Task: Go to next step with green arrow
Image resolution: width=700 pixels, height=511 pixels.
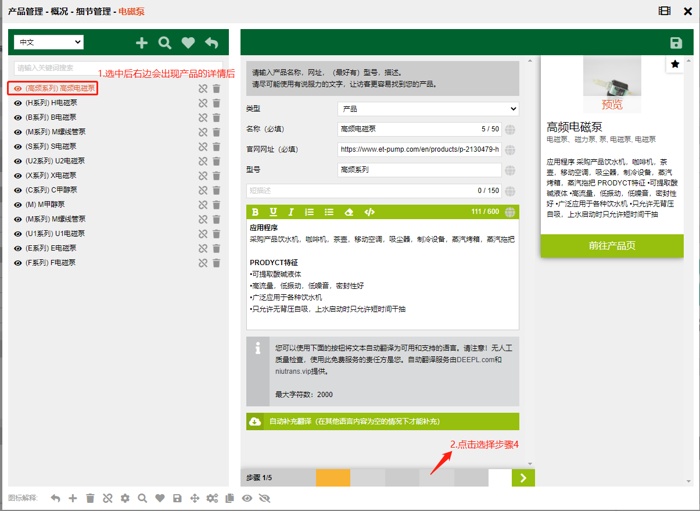Action: (523, 478)
